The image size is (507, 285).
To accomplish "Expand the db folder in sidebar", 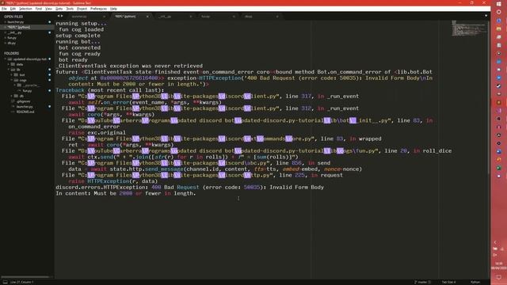I will pyautogui.click(x=12, y=96).
